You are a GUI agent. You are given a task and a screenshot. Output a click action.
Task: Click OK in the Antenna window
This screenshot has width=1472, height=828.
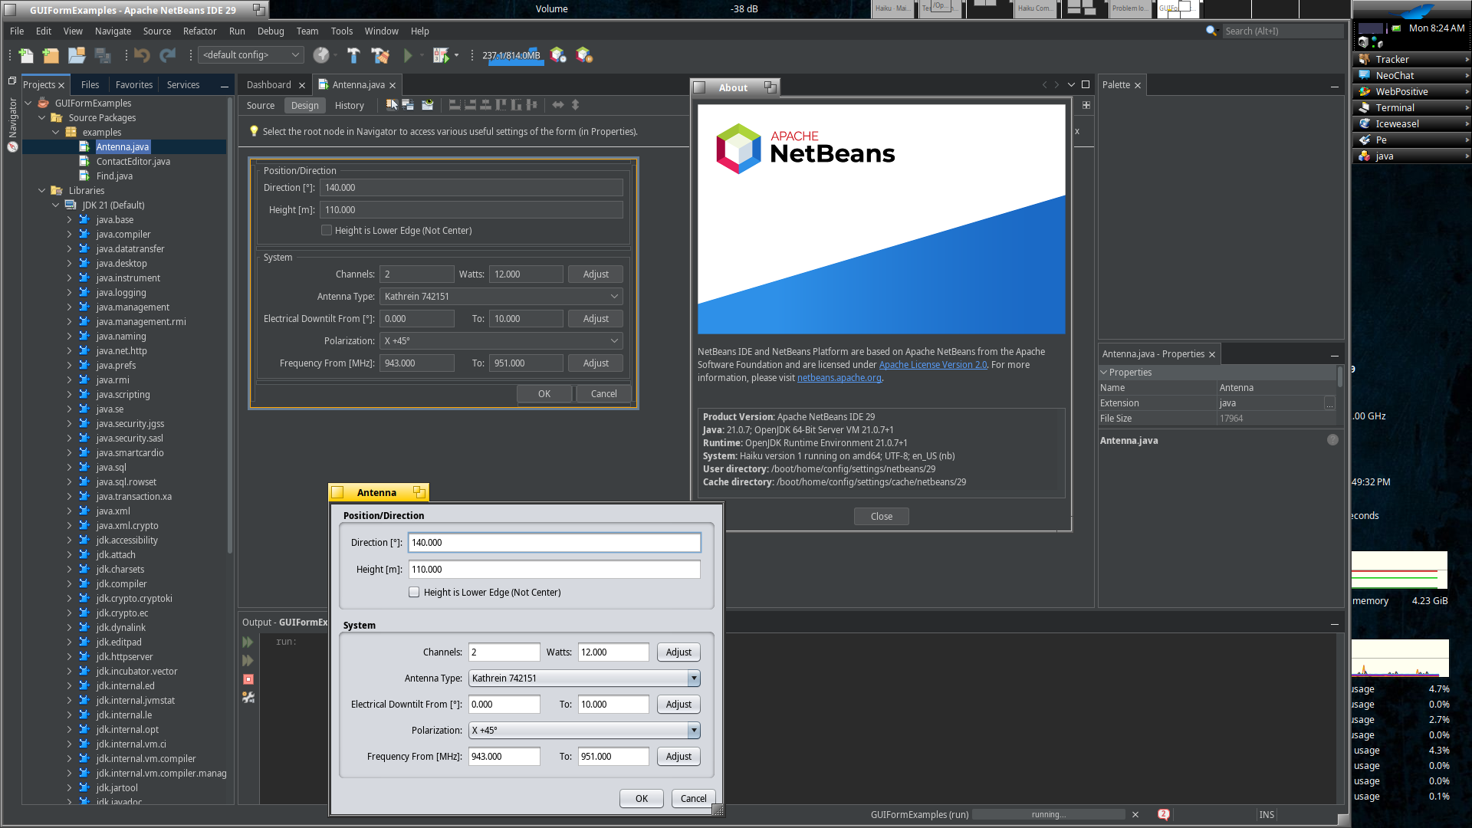[x=642, y=799]
